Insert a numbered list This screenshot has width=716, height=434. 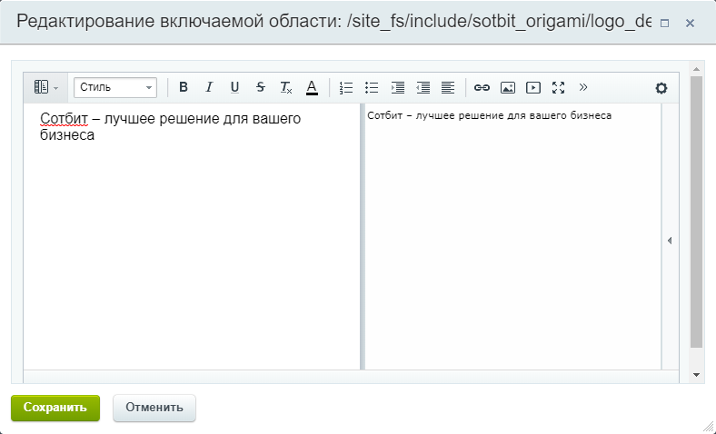click(346, 87)
